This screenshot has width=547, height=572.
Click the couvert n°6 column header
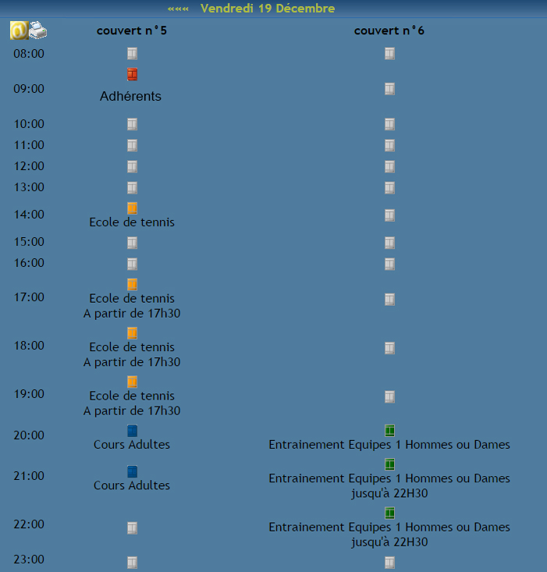389,30
